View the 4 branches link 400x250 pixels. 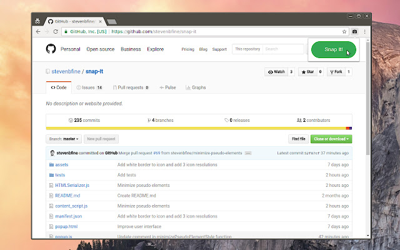click(161, 120)
